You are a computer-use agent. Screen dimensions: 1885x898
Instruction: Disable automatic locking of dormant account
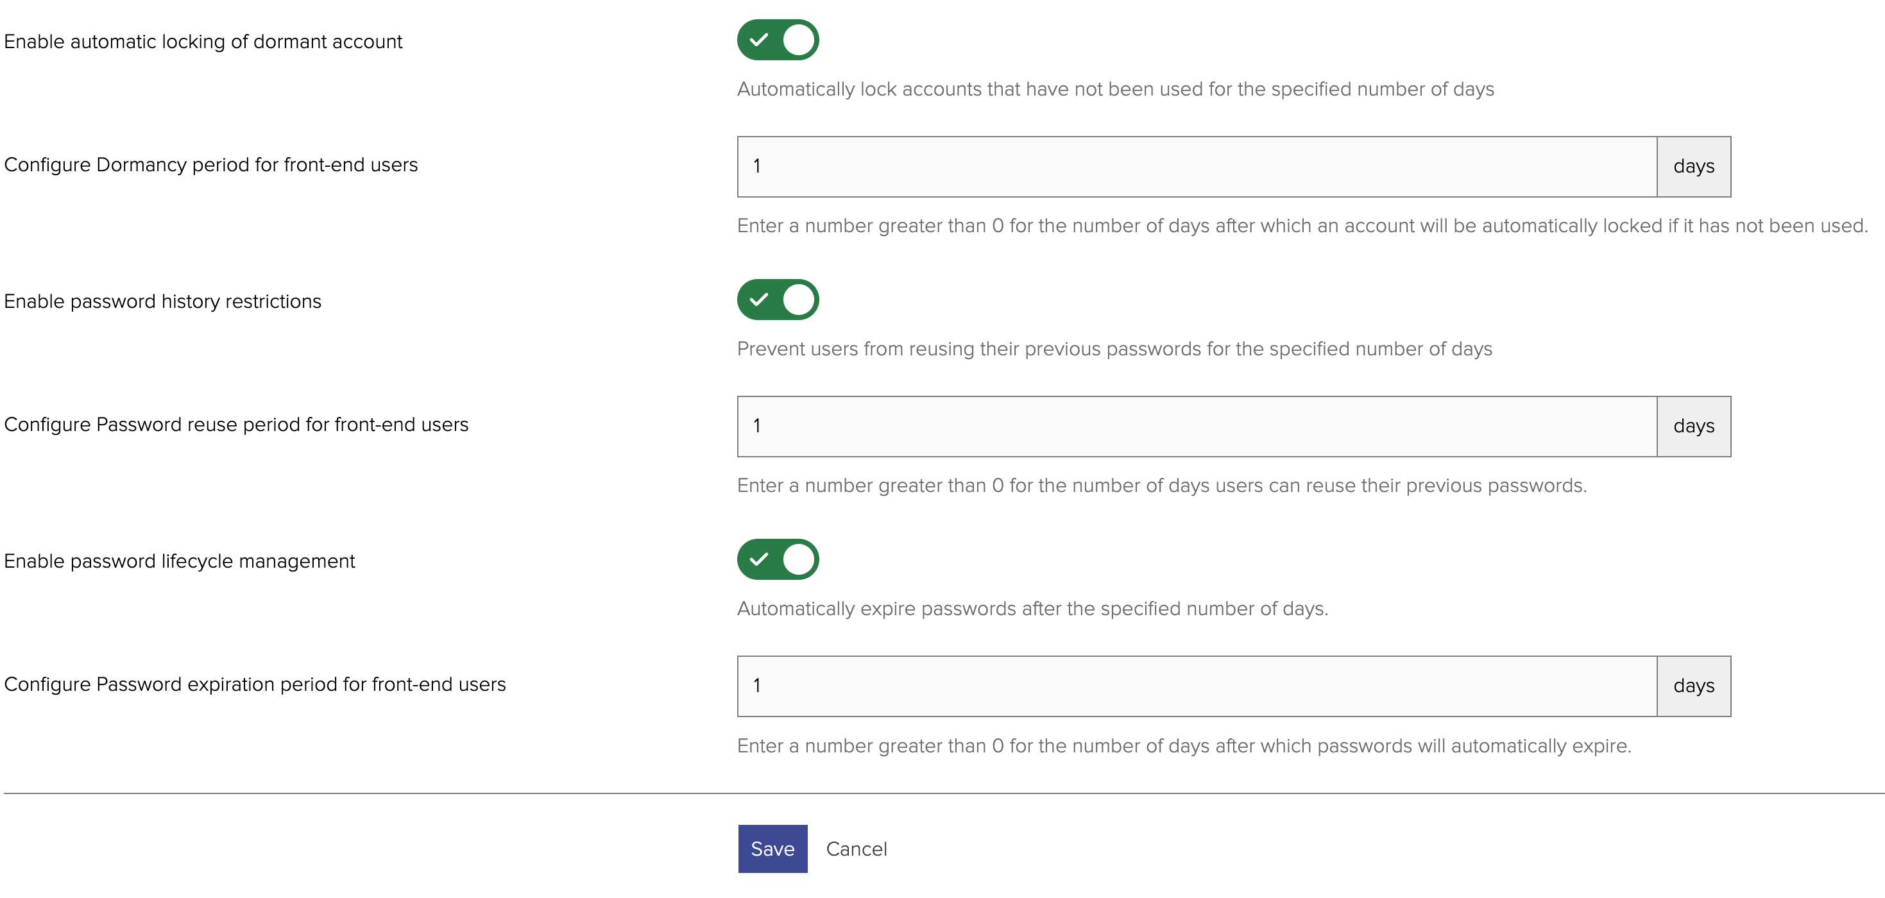click(778, 40)
